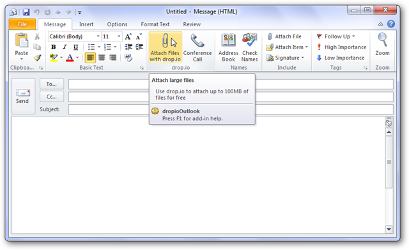409x250 pixels.
Task: Switch to the Options tab
Action: click(117, 24)
